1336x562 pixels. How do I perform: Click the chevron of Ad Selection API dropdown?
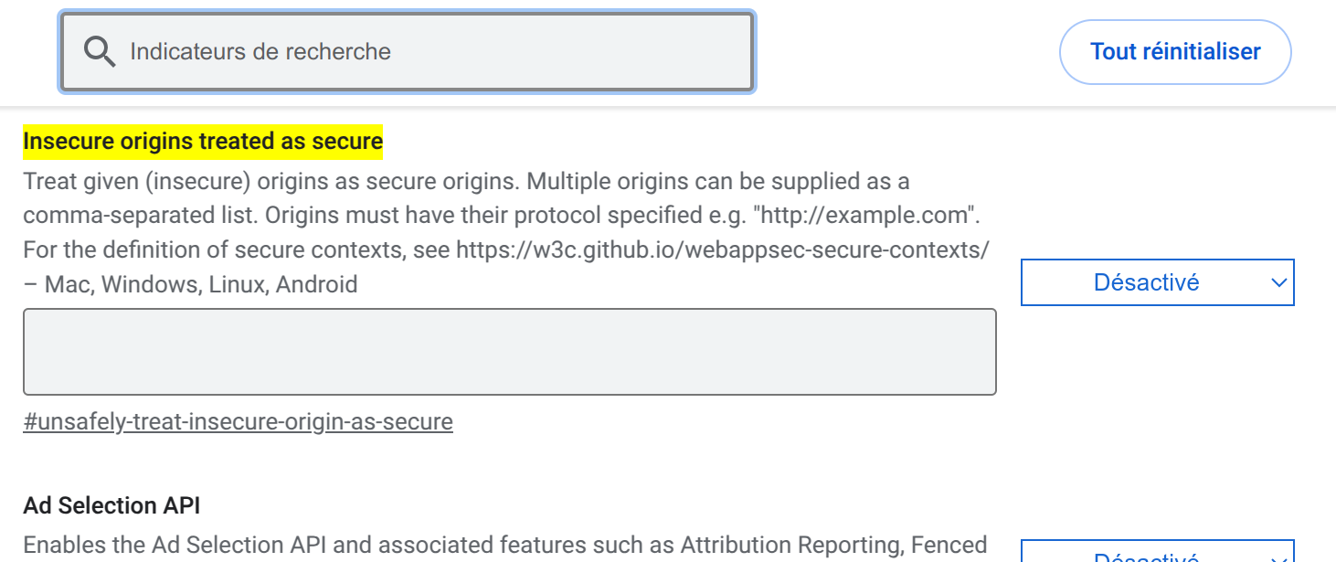[x=1278, y=557]
